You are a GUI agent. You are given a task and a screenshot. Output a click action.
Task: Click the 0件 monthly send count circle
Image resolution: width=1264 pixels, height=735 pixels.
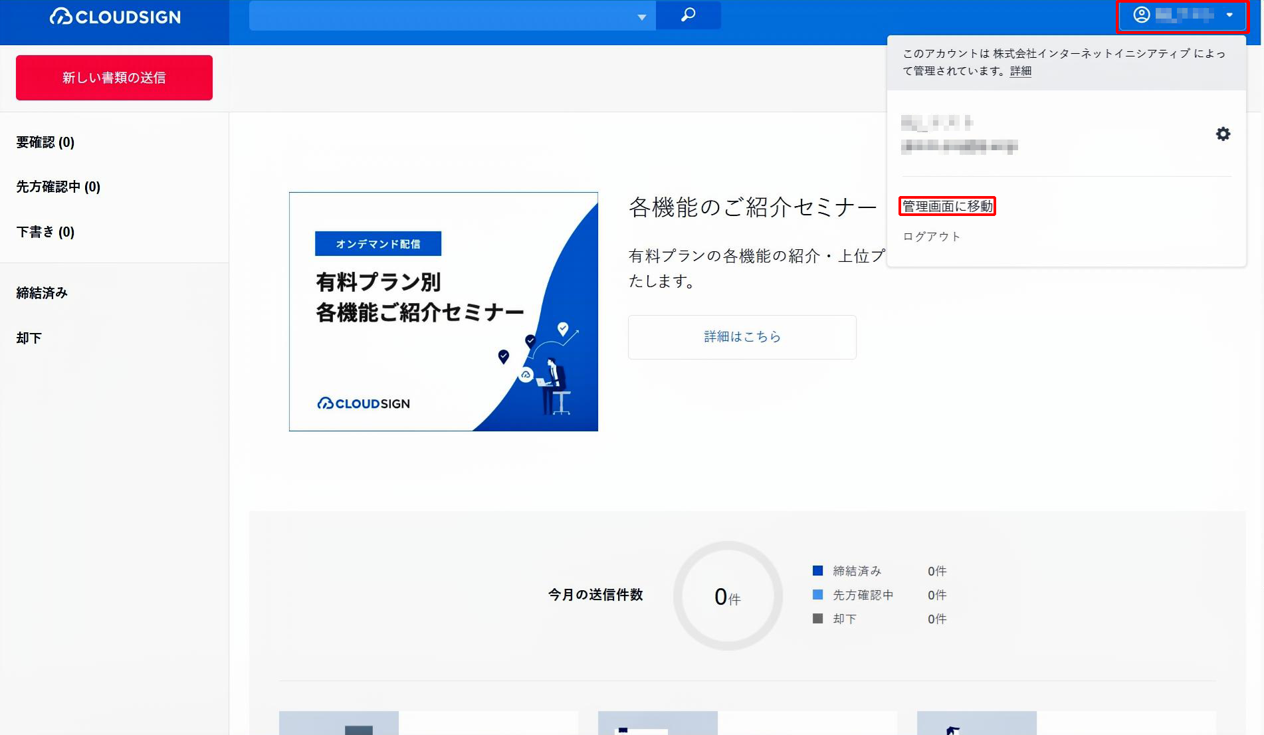click(728, 596)
